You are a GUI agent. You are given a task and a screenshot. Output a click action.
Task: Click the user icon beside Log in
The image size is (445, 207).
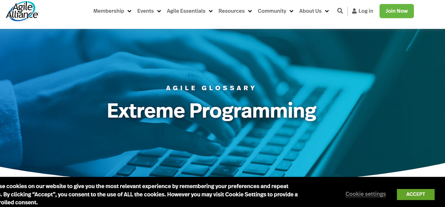(x=354, y=11)
